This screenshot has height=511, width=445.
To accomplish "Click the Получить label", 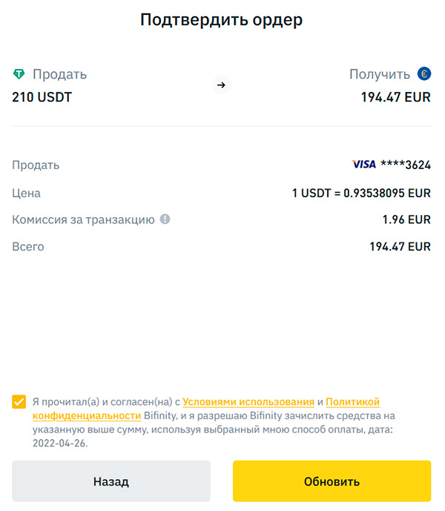I will tap(380, 74).
